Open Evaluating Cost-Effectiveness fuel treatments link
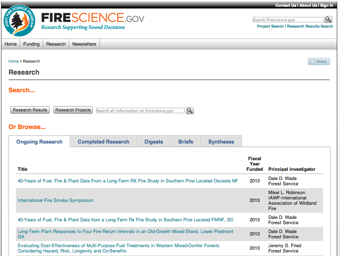The image size is (340, 256). point(119,248)
